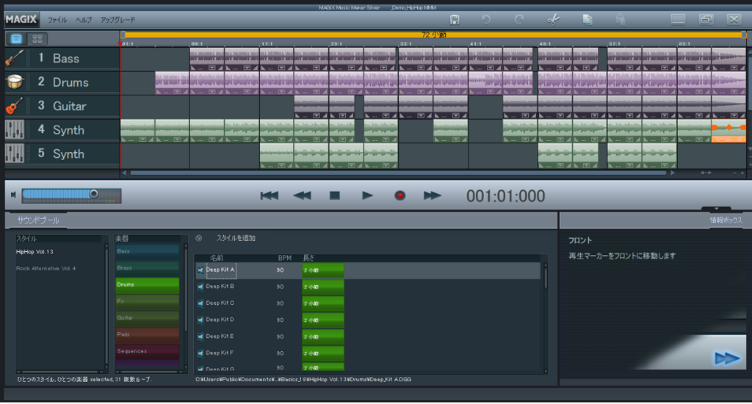Click スタイルを追加 to add a style
752x404 pixels.
click(236, 238)
